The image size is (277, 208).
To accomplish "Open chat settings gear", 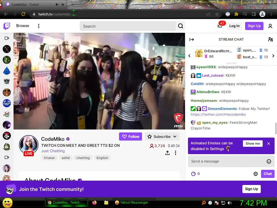I will pyautogui.click(x=255, y=174).
